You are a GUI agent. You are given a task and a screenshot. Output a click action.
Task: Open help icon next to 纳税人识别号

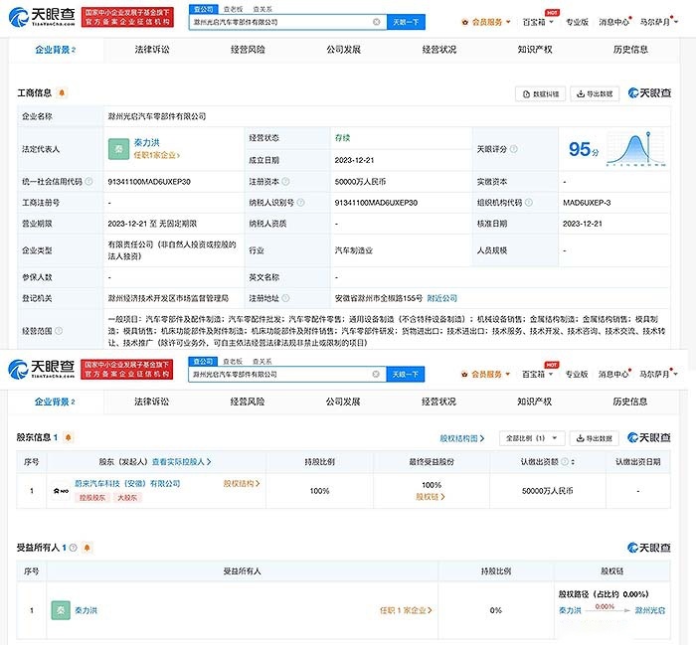[x=300, y=203]
